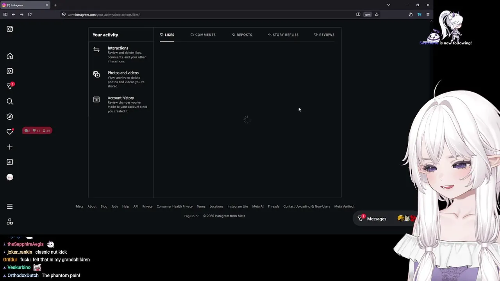500x281 pixels.
Task: Switch to the Likes tab
Action: tap(167, 35)
